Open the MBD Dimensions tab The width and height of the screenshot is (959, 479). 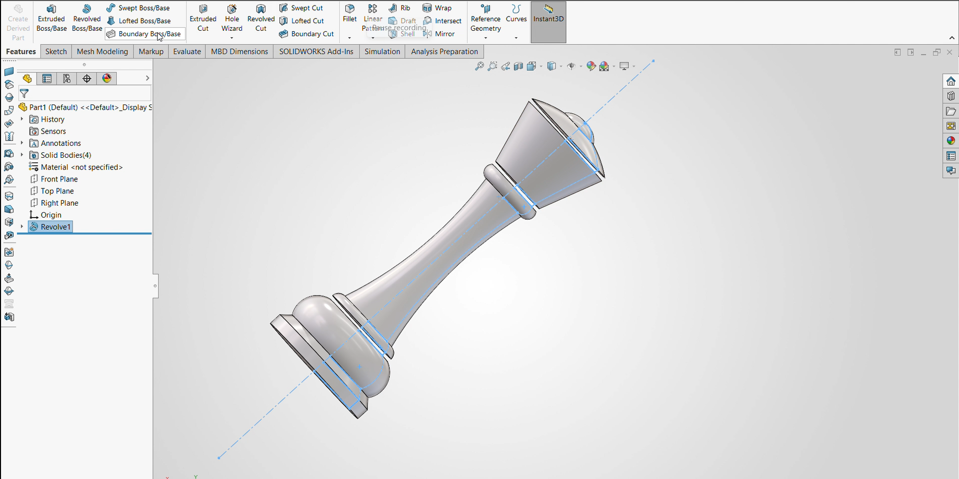[x=239, y=51]
